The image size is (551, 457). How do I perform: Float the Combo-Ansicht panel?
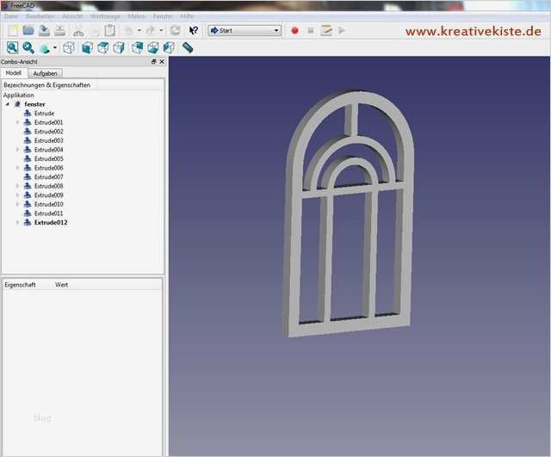(x=153, y=62)
